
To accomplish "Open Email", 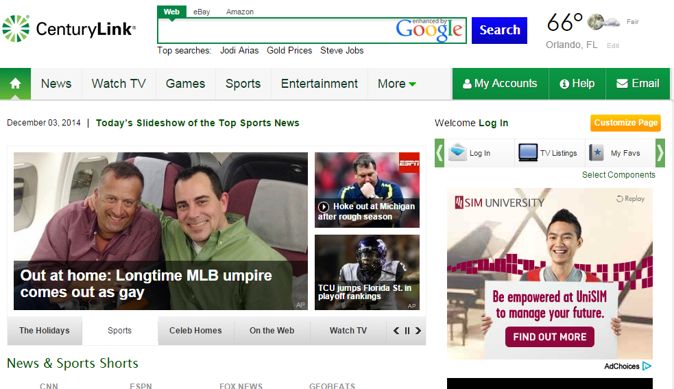I will (638, 84).
